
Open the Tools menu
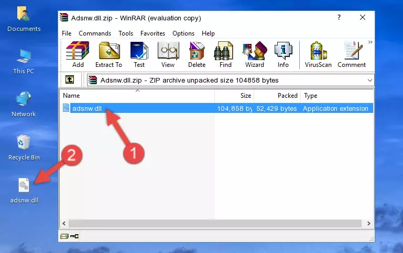point(126,33)
